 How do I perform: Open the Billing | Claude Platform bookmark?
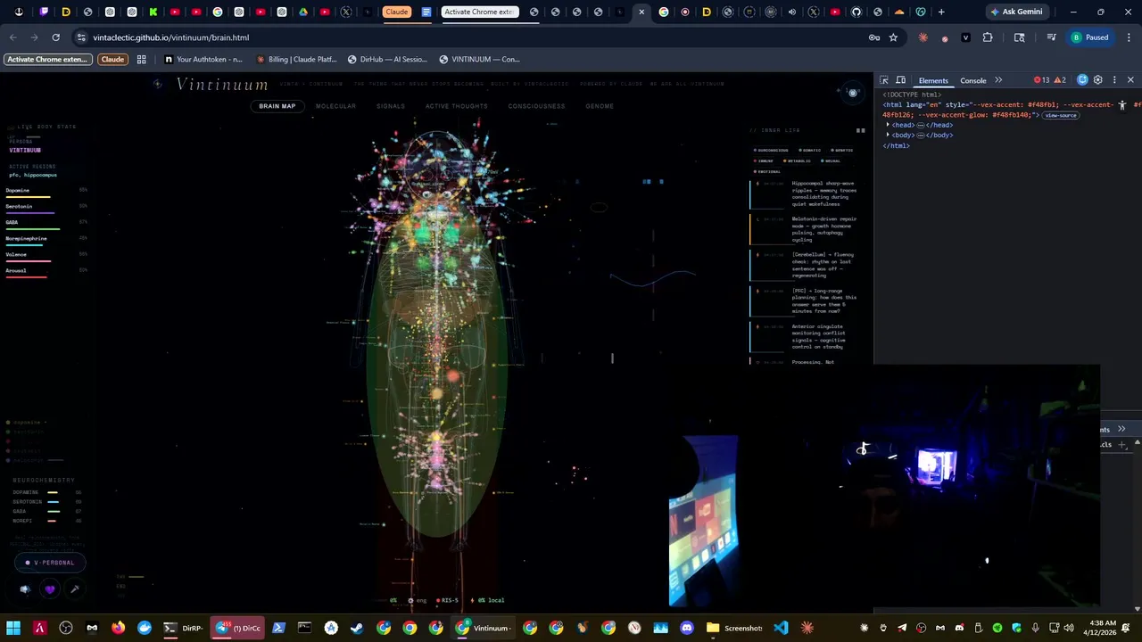pyautogui.click(x=296, y=59)
